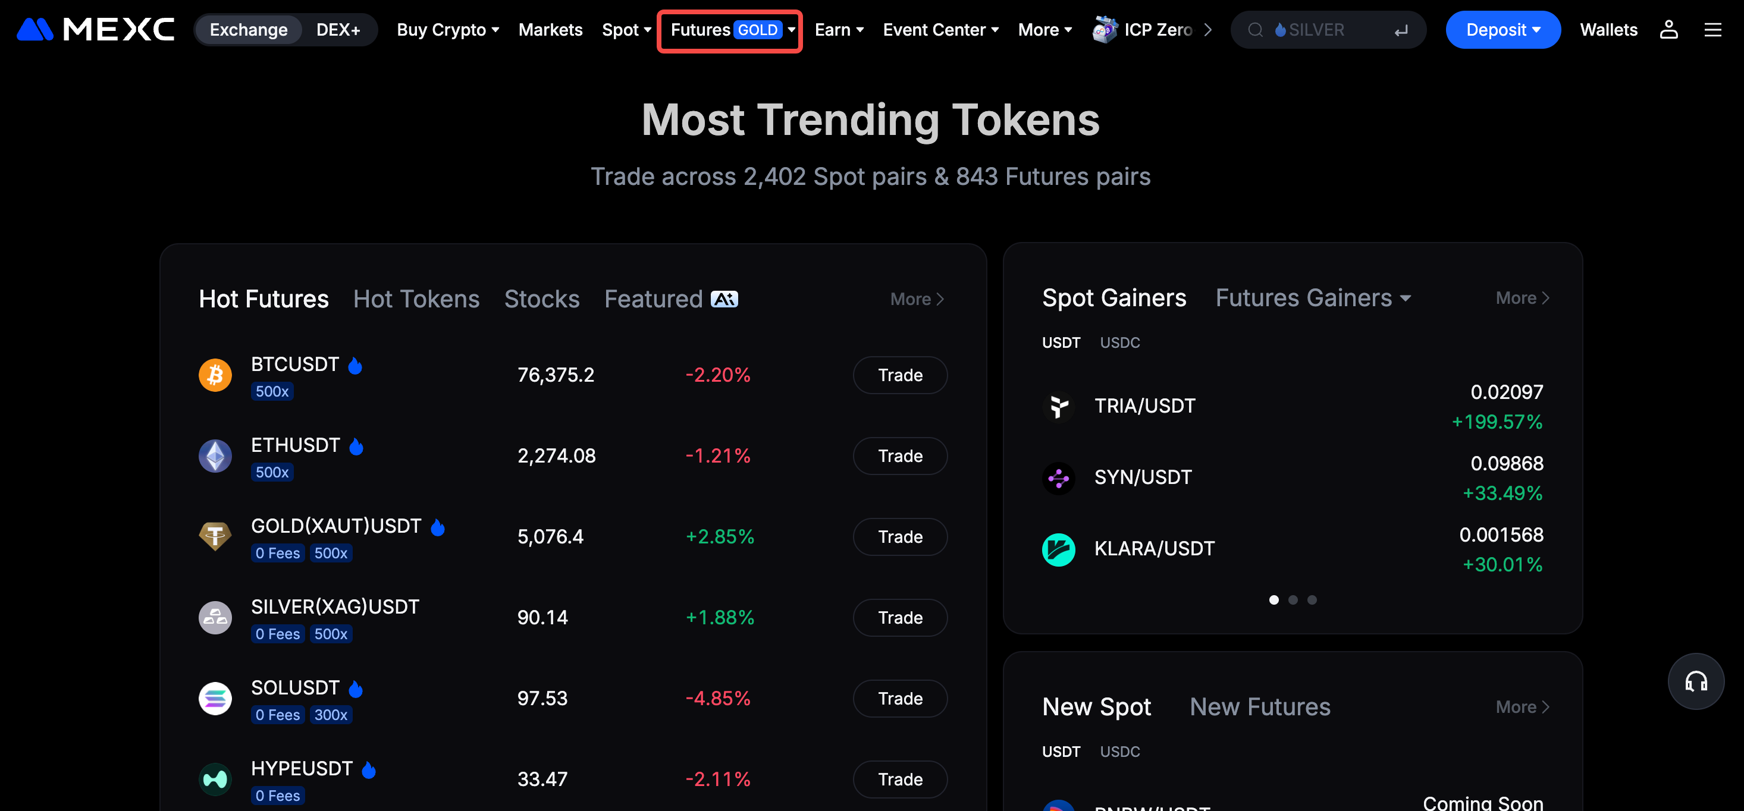The image size is (1744, 811).
Task: Select USDC under New Spot
Action: point(1120,752)
